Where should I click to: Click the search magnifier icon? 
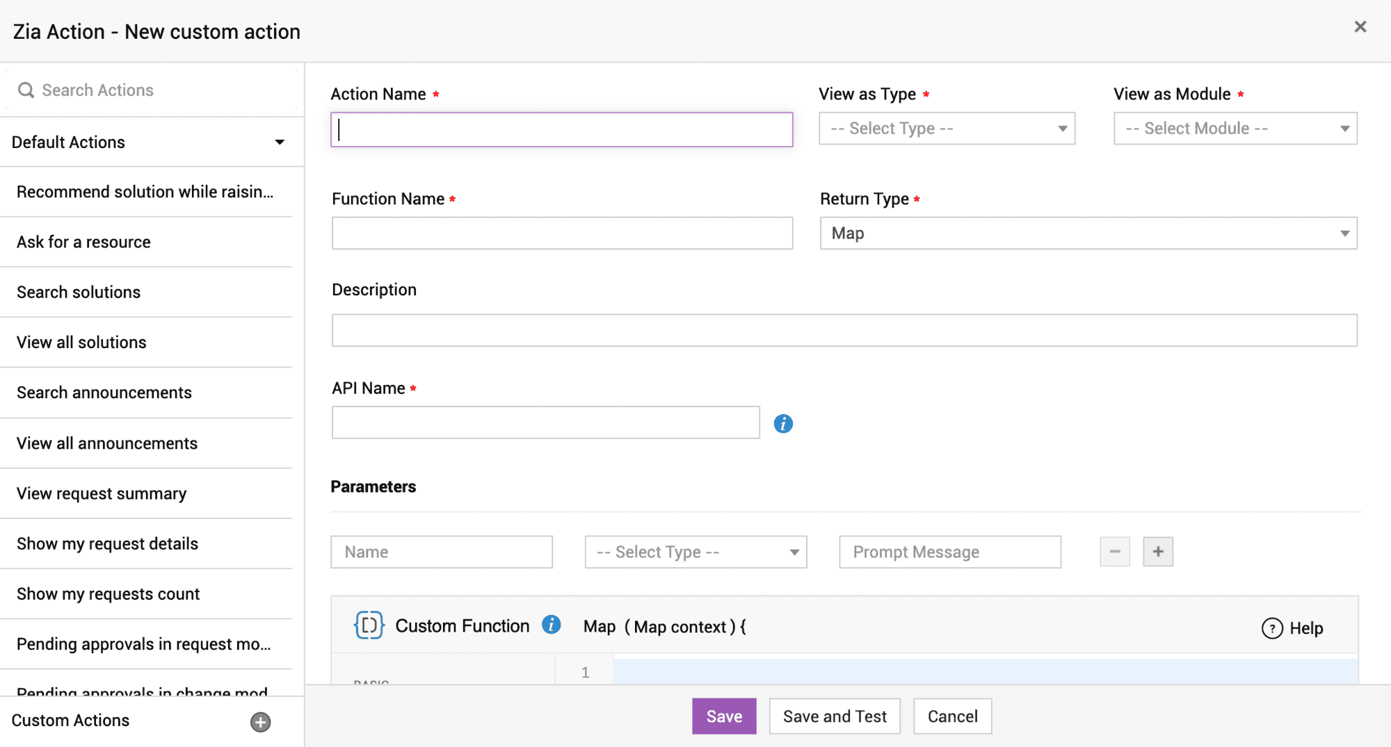26,90
